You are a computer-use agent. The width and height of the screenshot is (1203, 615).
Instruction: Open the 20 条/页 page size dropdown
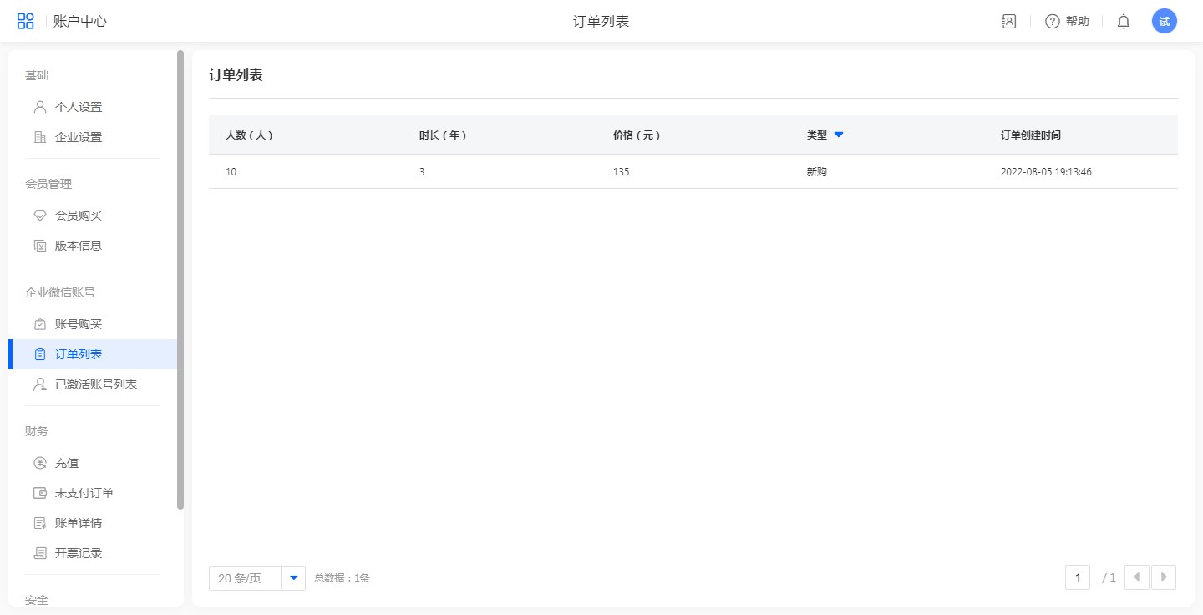tap(293, 577)
